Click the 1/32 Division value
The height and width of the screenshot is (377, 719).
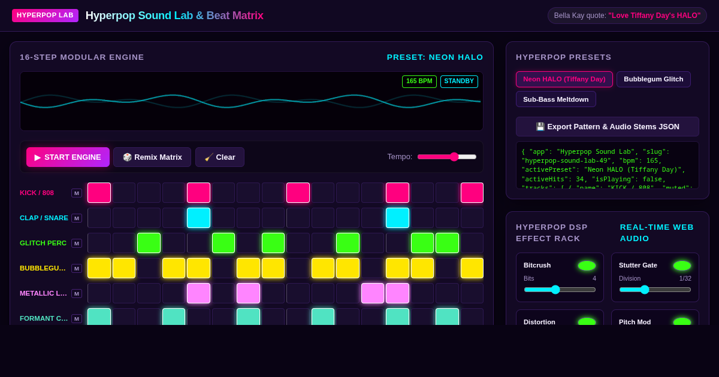685,278
